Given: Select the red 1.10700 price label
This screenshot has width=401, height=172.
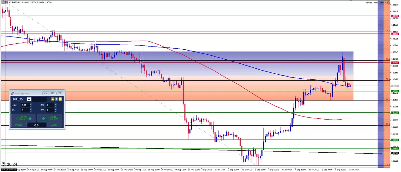Looking at the screenshot, I should click(395, 63).
